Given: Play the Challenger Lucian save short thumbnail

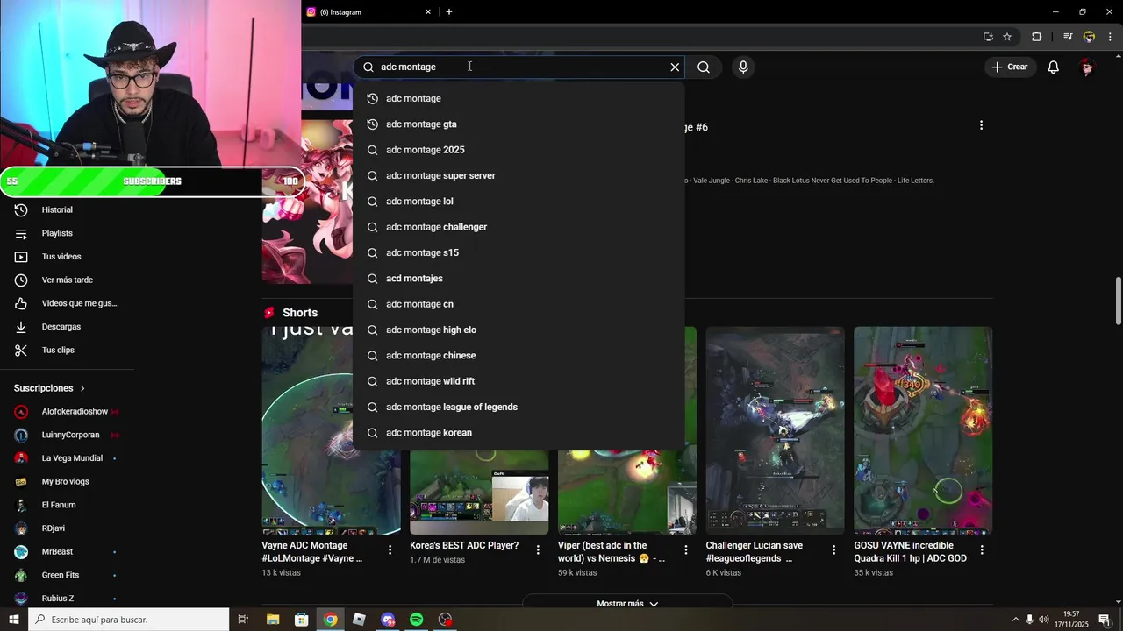Looking at the screenshot, I should (776, 430).
